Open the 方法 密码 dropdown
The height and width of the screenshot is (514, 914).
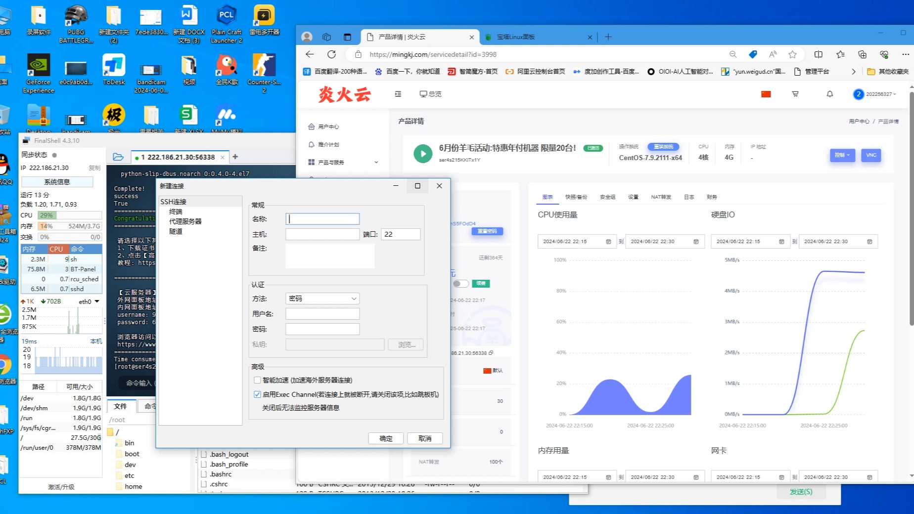[x=322, y=299]
